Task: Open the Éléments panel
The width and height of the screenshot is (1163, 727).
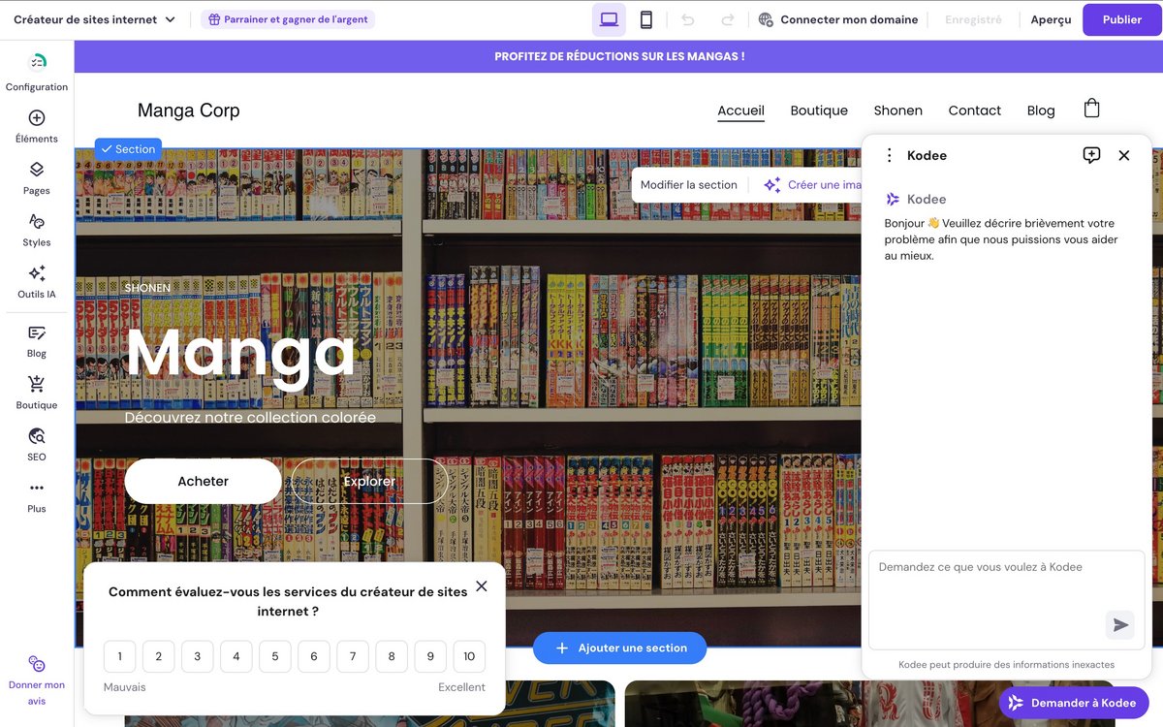Action: [x=36, y=126]
